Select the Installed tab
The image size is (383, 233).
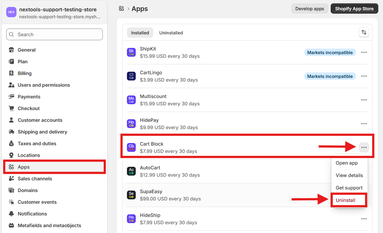point(140,33)
